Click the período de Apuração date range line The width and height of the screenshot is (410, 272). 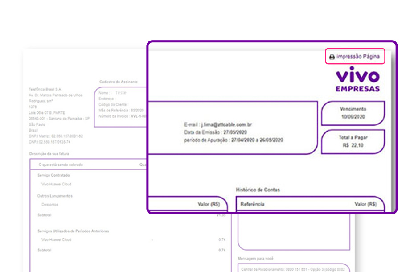click(234, 140)
